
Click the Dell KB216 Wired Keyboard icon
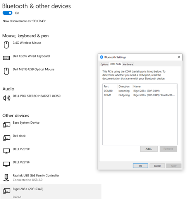tap(6, 58)
